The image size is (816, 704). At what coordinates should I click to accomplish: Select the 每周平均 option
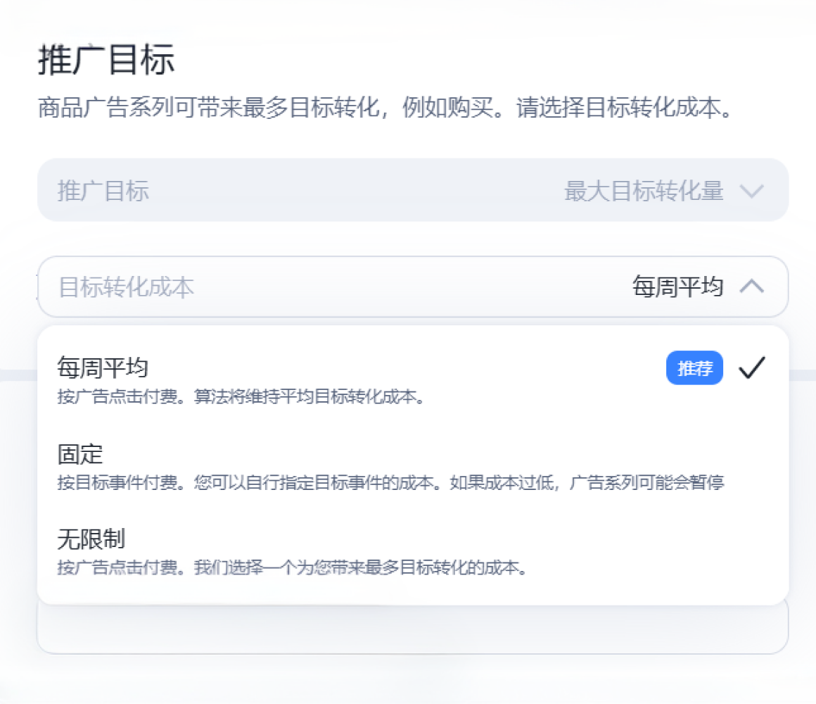tap(413, 381)
